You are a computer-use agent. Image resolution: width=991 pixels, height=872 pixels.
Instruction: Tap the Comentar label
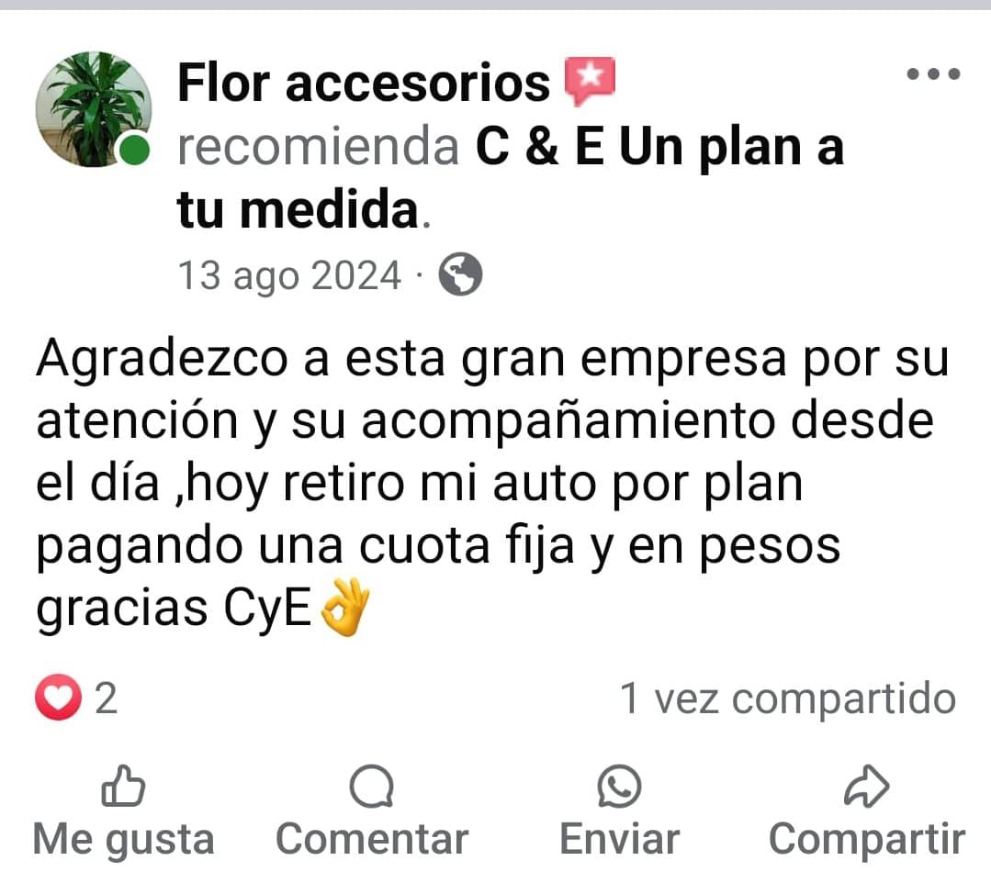372,839
